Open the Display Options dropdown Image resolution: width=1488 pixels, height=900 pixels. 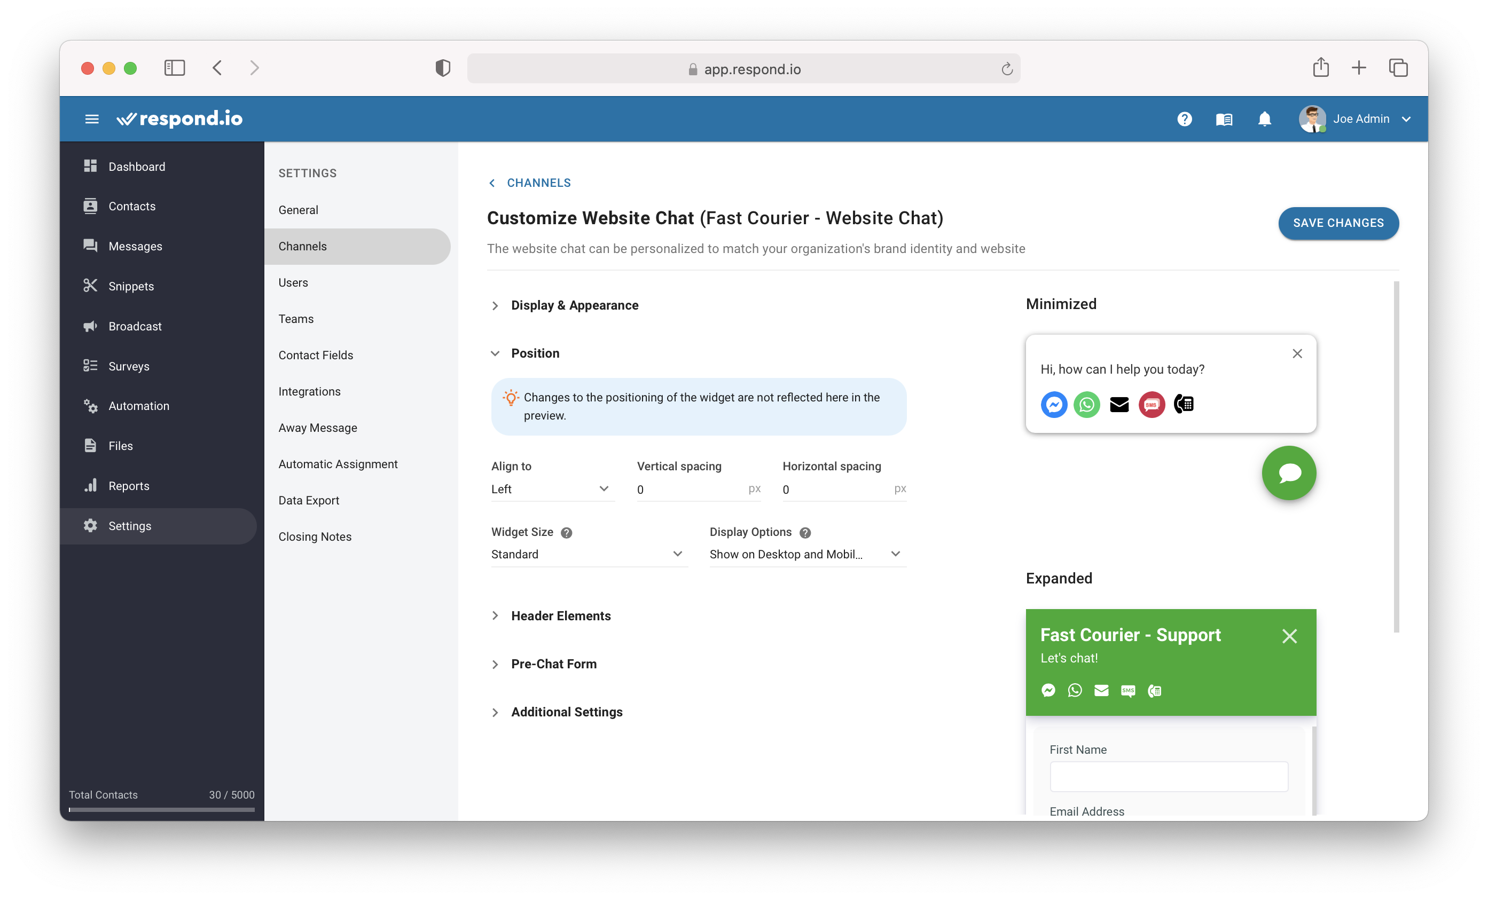pos(805,554)
